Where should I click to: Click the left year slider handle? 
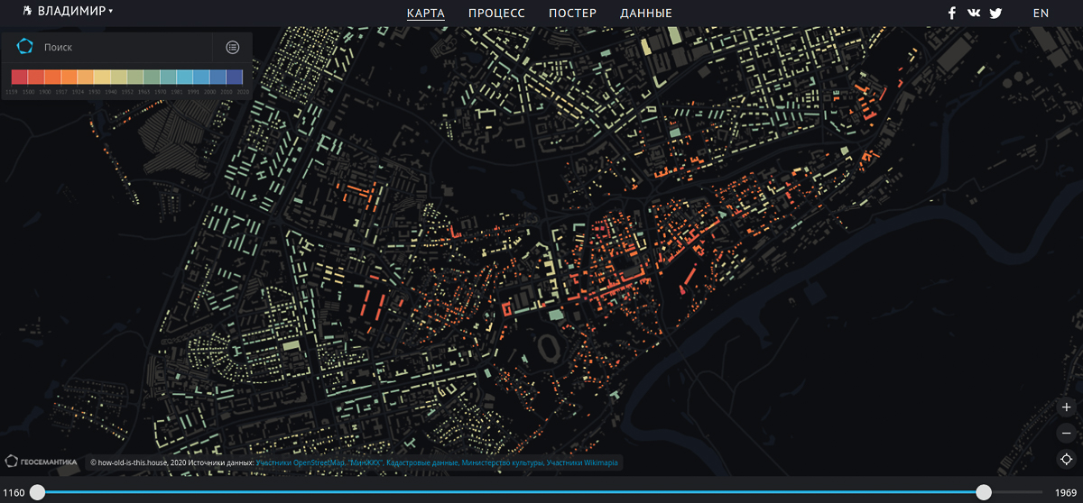[x=37, y=492]
